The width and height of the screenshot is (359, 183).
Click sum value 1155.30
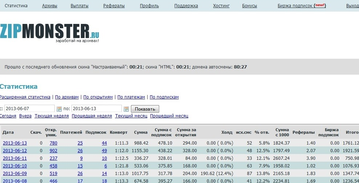pos(140,150)
